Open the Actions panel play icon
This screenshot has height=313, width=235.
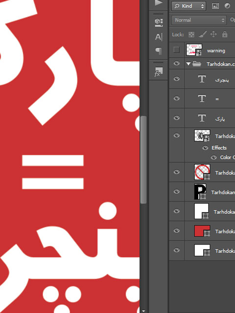159,3
